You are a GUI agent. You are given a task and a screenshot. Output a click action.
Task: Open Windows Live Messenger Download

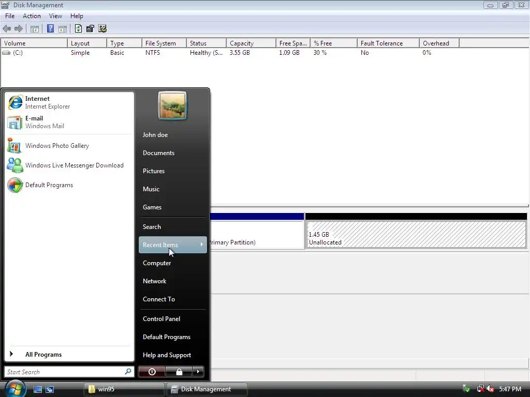69,165
